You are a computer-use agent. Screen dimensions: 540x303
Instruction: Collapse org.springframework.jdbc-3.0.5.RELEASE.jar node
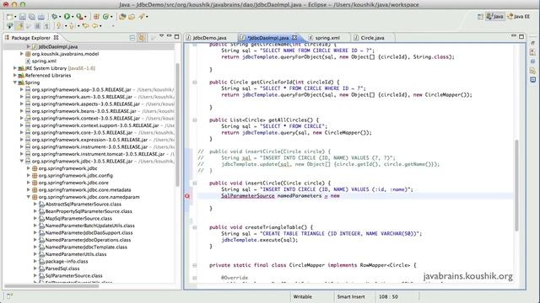pyautogui.click(x=22, y=161)
